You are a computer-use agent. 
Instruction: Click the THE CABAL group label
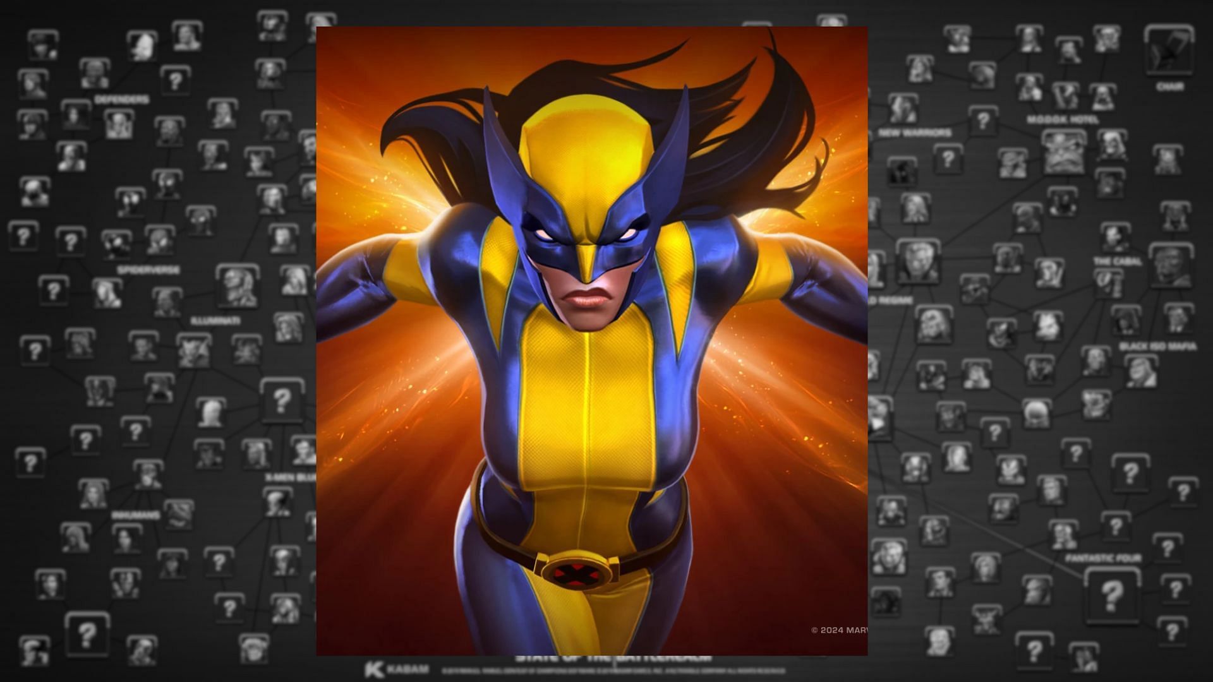(1118, 261)
